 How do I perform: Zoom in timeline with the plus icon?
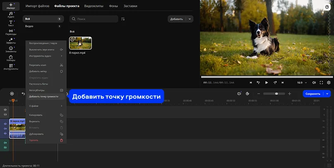289,94
